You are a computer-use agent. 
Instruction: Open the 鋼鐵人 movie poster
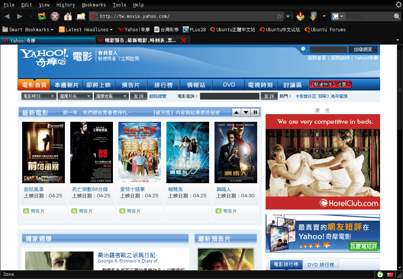coord(236,153)
